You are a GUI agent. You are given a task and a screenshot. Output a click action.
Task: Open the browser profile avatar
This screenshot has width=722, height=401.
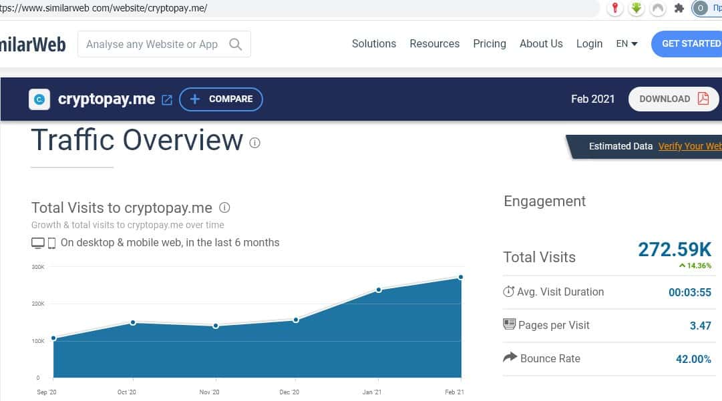coord(700,8)
